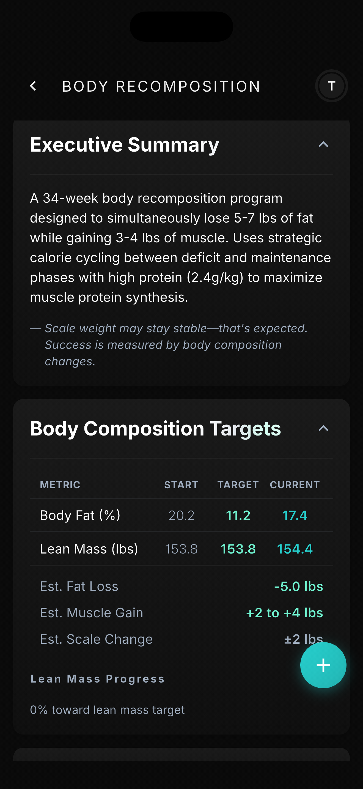Select the START column header
Screen dimensions: 363x789
pyautogui.click(x=181, y=484)
